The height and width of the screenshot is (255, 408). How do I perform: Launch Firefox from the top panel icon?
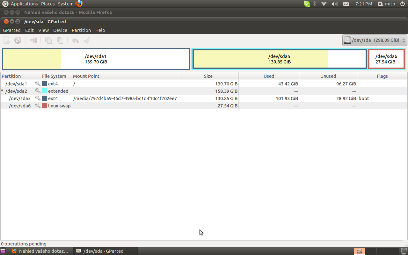pyautogui.click(x=79, y=4)
